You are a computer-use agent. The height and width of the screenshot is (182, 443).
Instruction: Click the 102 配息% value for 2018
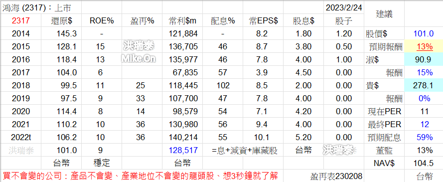click(223, 86)
